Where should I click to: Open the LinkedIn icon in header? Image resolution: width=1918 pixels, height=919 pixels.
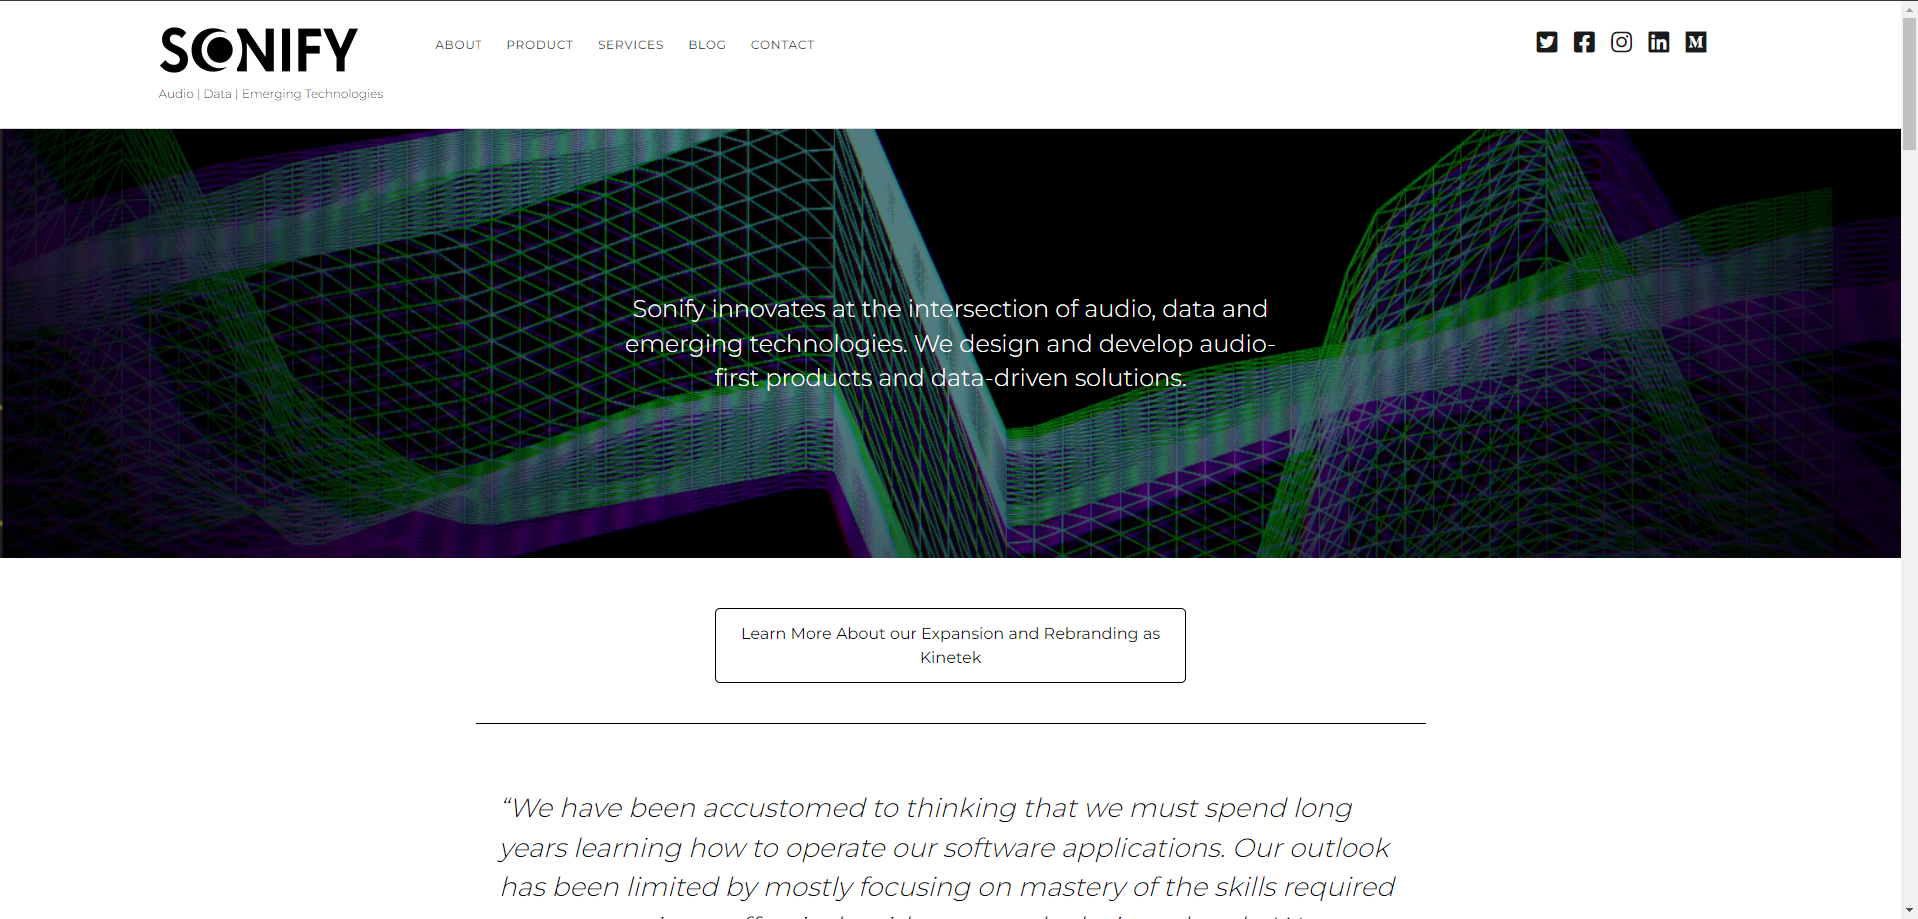1658,42
